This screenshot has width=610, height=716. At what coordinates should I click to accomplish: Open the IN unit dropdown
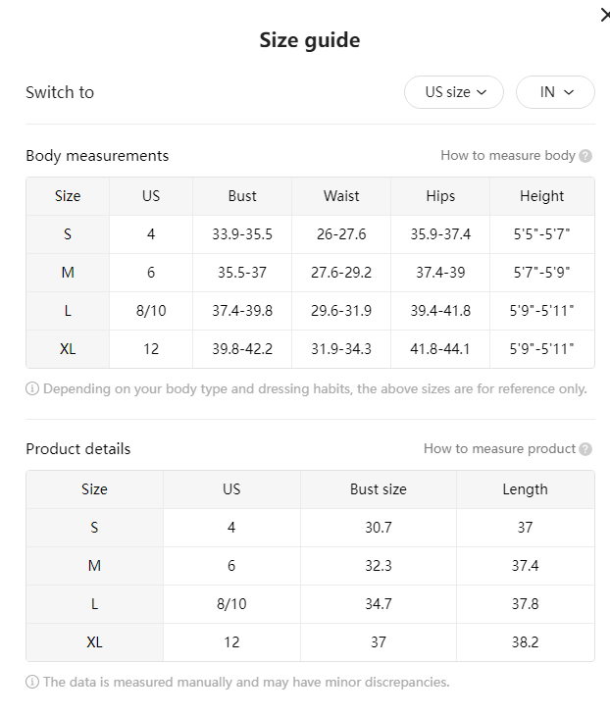(x=555, y=92)
